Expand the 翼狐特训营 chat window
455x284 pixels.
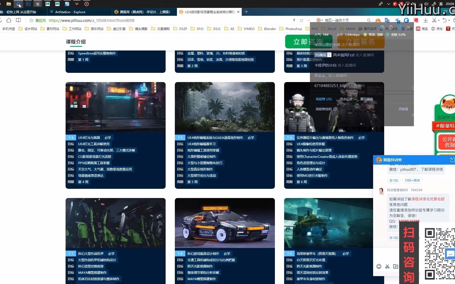(x=452, y=160)
